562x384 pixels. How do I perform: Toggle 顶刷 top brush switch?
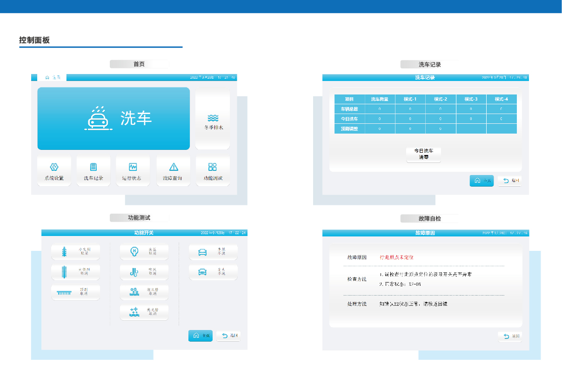[75, 292]
